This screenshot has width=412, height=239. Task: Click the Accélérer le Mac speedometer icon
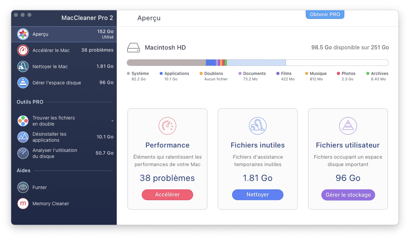click(23, 50)
